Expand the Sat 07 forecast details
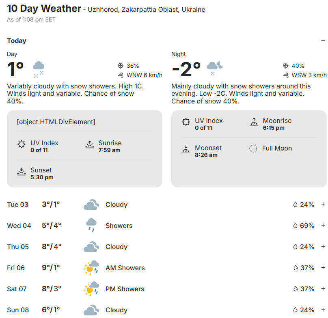 pyautogui.click(x=323, y=289)
